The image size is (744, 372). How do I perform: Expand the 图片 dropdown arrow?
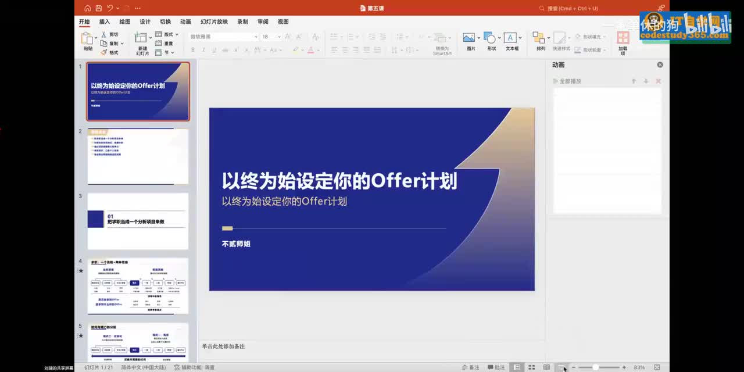pos(478,38)
